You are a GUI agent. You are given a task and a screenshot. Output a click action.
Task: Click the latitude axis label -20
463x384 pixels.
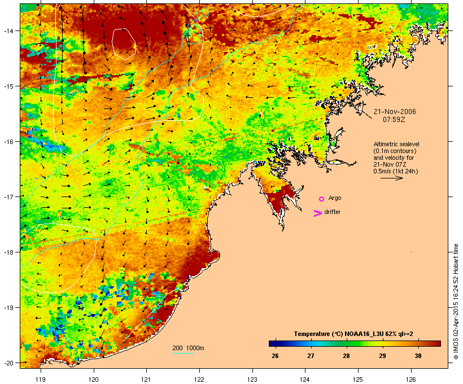pyautogui.click(x=8, y=363)
